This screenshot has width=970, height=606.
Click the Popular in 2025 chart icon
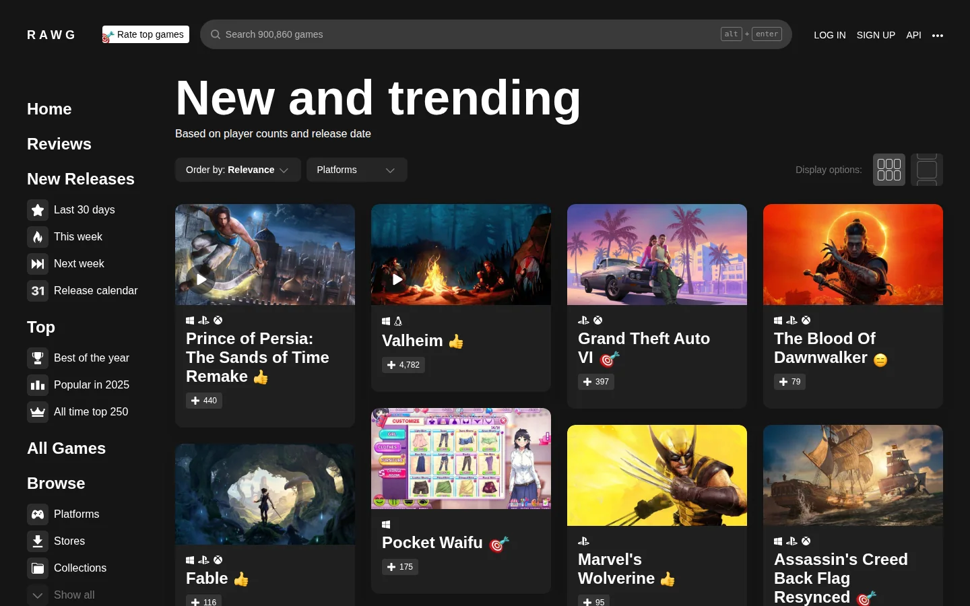coord(38,385)
